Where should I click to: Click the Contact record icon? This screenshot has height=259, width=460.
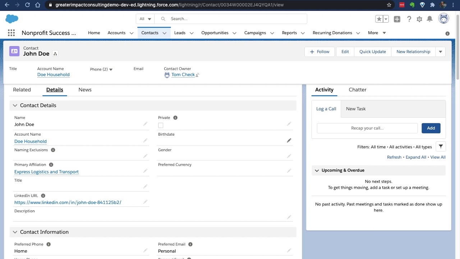click(14, 51)
